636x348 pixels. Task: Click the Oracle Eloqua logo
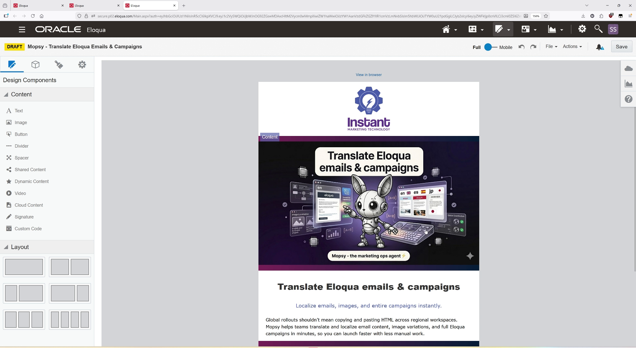coord(70,30)
